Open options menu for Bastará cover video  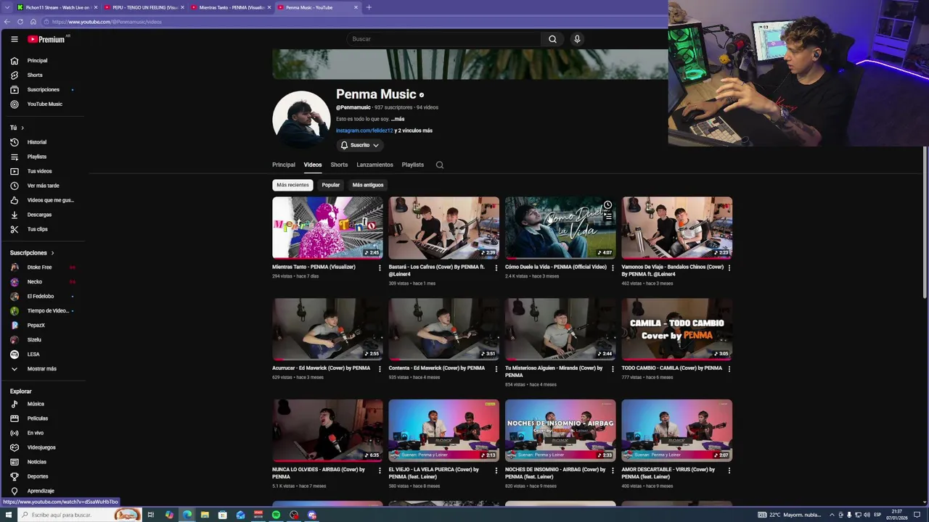click(496, 268)
